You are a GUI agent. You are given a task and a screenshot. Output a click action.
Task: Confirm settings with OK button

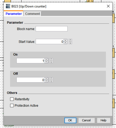click(x=70, y=120)
